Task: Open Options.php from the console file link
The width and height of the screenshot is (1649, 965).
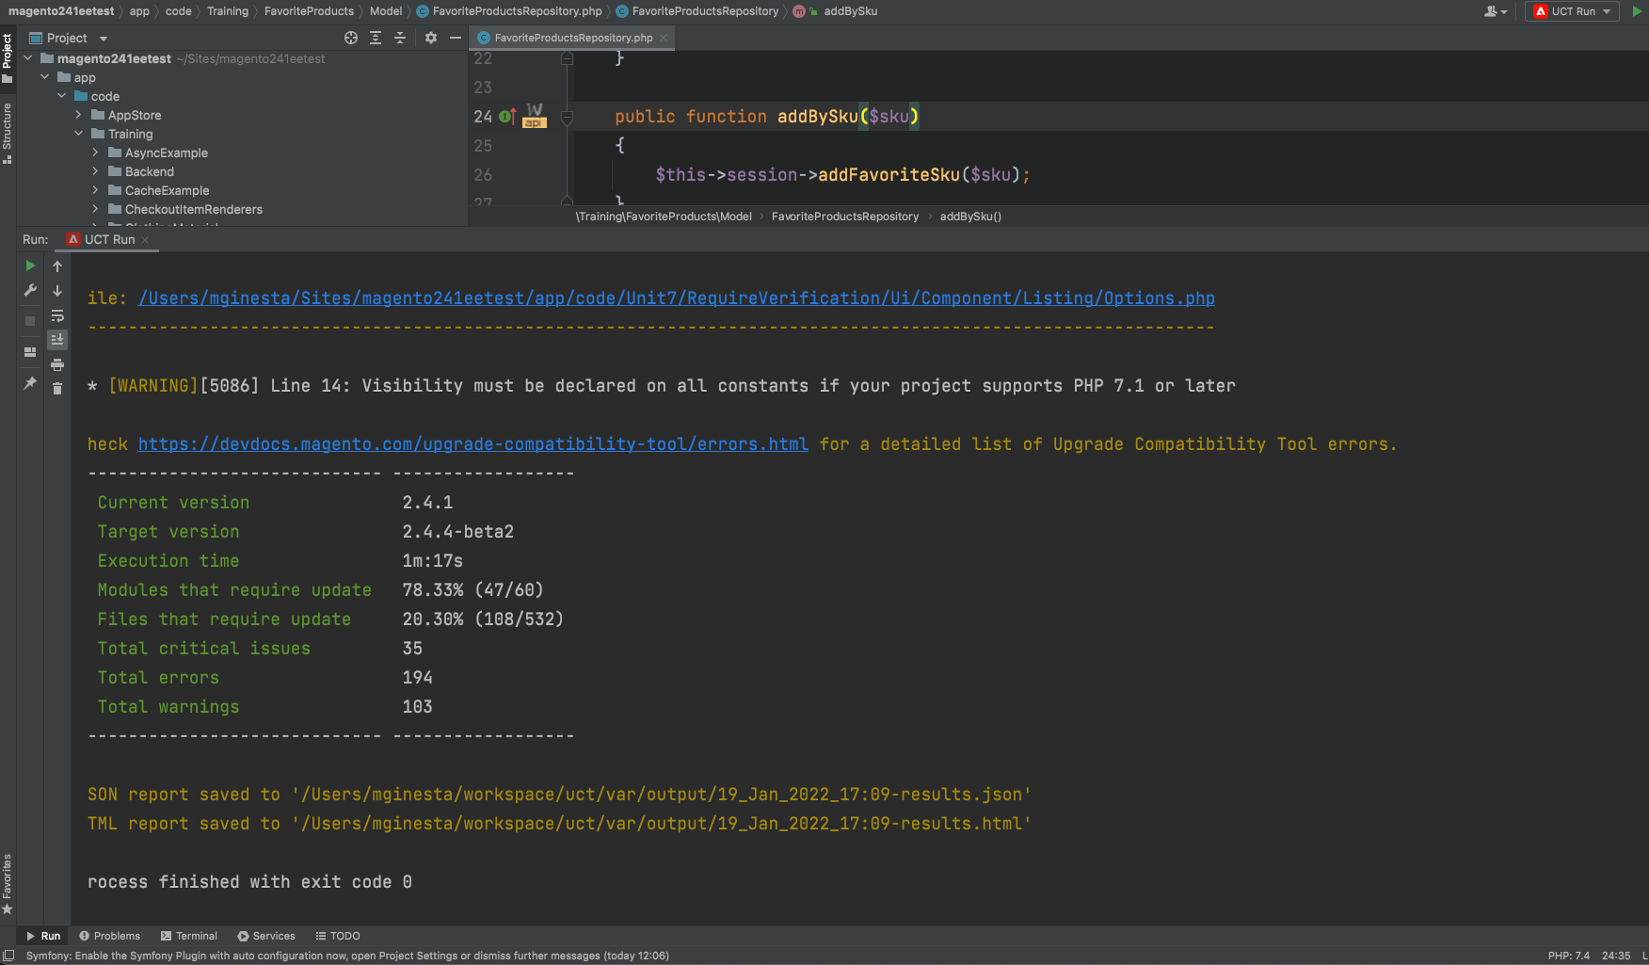Action: pos(676,298)
